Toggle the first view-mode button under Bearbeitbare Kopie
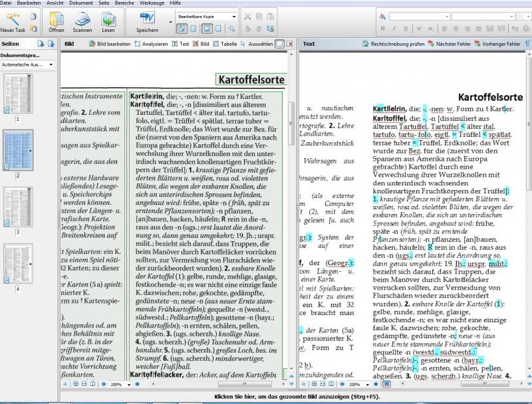Viewport: 532px width, 404px height. click(182, 29)
